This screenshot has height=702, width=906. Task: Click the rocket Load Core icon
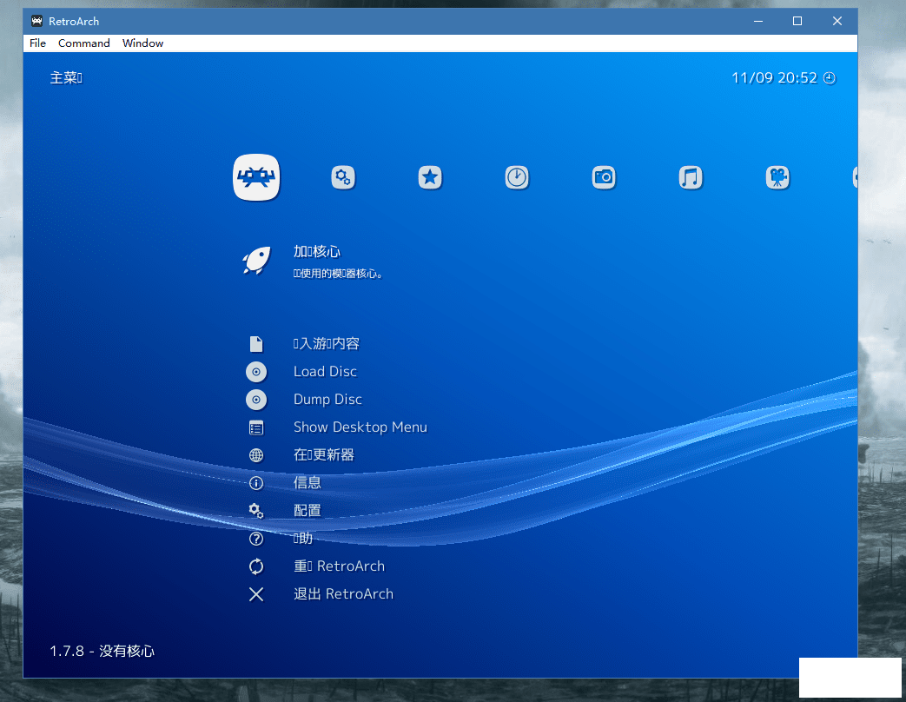(x=256, y=261)
